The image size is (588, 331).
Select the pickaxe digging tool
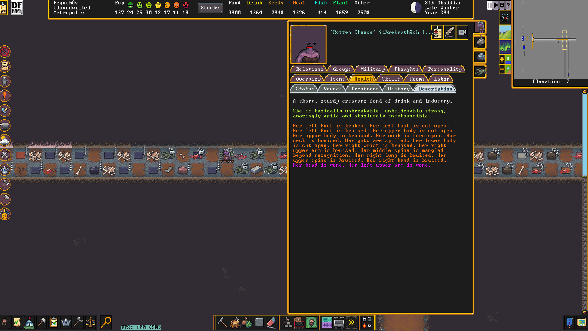pyautogui.click(x=222, y=322)
